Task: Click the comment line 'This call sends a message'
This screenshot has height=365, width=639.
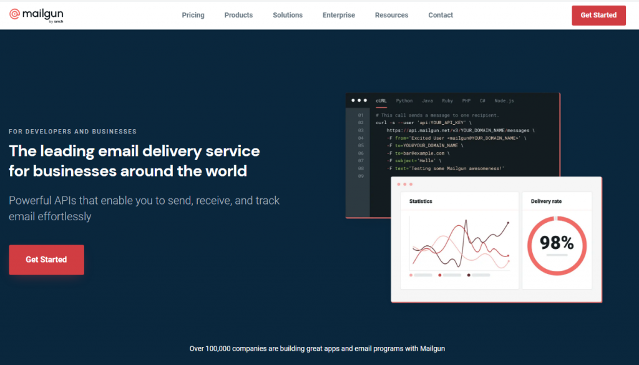Action: pyautogui.click(x=437, y=115)
